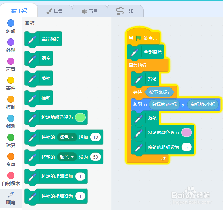Select the 侦测 category light blue circle

11,118
